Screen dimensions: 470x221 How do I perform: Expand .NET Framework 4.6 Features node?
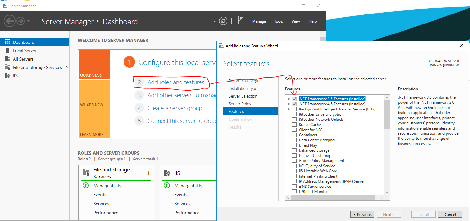point(289,104)
